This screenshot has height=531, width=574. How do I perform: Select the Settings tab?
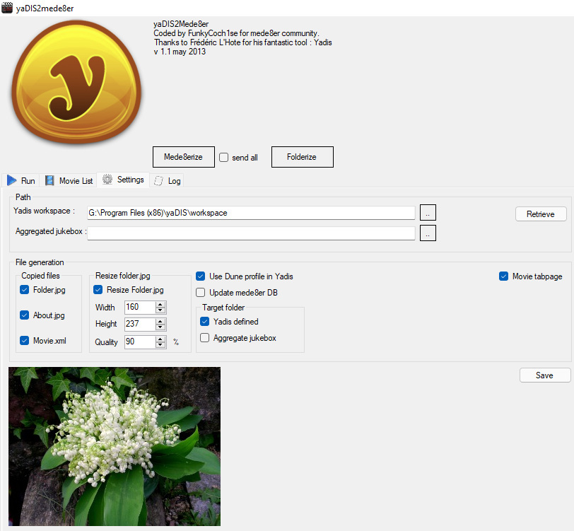coord(123,180)
